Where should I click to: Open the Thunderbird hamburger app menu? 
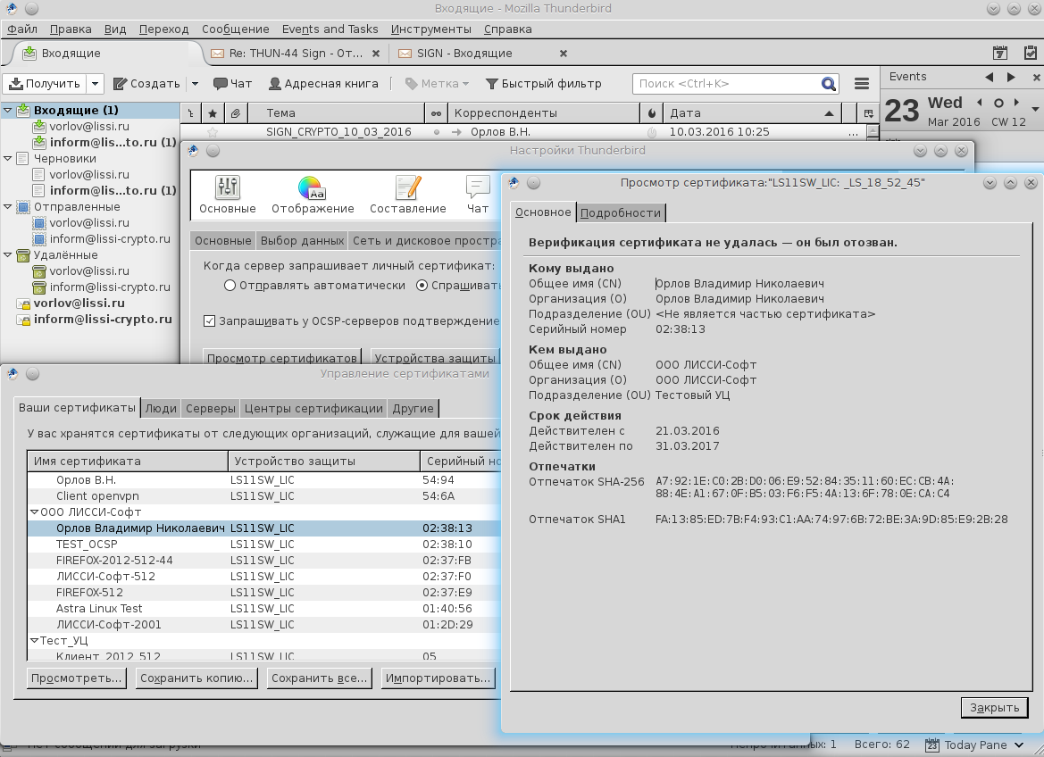pos(862,84)
